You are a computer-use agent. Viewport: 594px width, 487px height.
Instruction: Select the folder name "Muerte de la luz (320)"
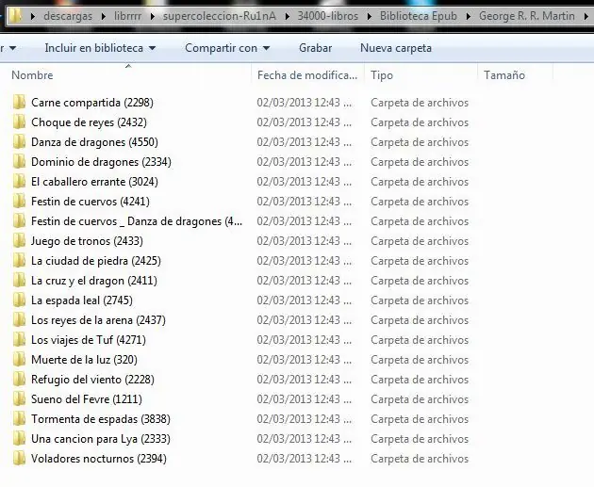pos(84,360)
